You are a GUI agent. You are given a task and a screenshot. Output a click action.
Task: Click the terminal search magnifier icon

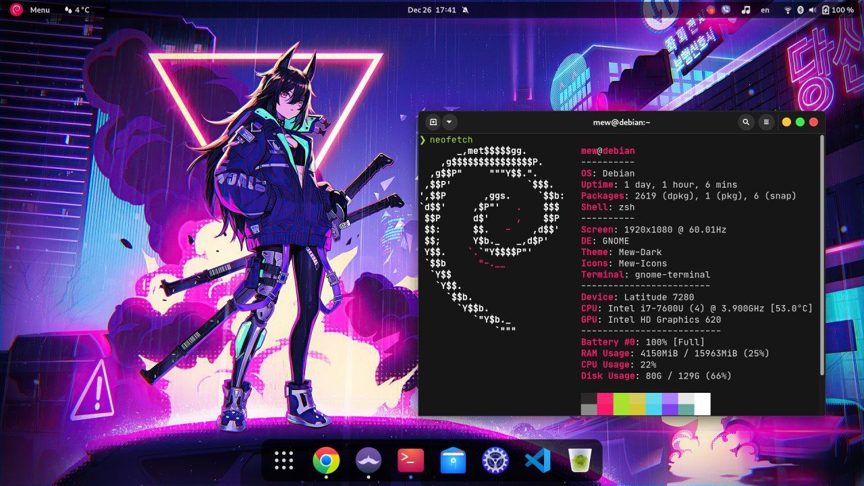tap(746, 122)
